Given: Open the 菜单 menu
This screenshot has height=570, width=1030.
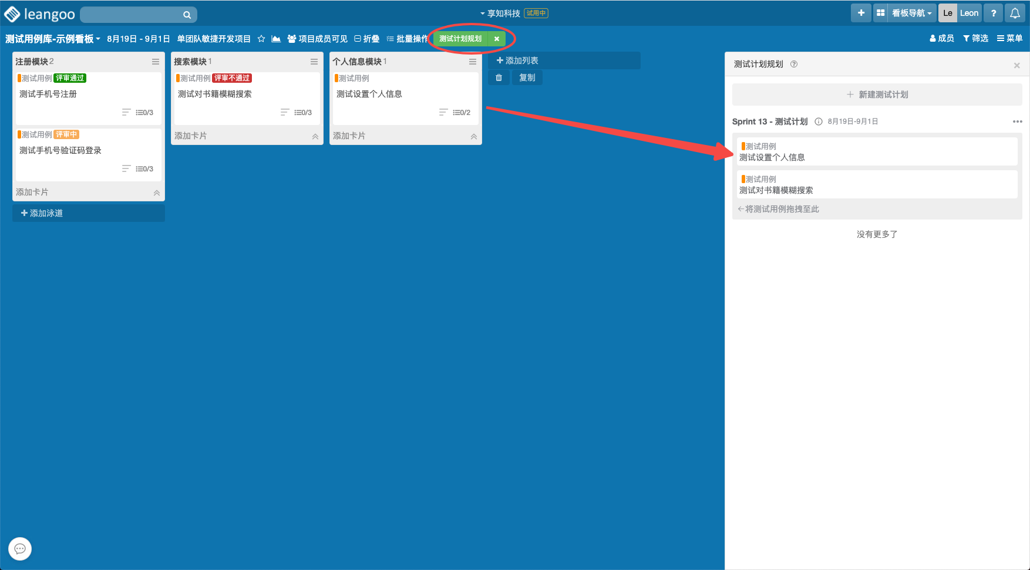Looking at the screenshot, I should point(1009,38).
